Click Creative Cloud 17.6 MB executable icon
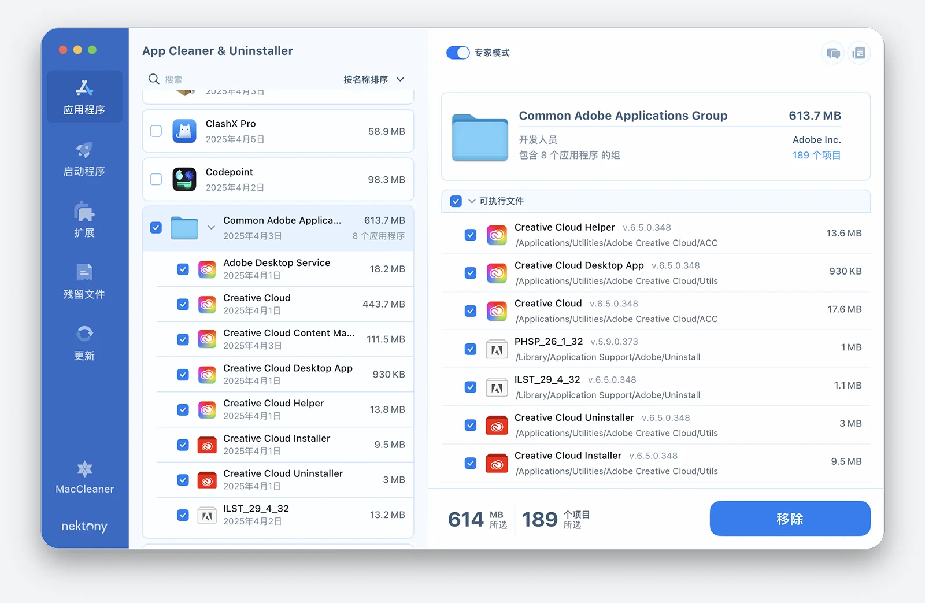This screenshot has height=603, width=925. pyautogui.click(x=497, y=311)
